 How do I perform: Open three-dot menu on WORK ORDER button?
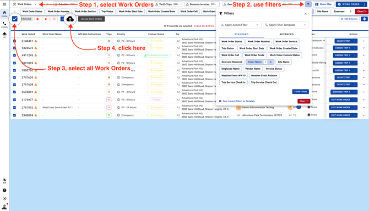tap(365, 4)
